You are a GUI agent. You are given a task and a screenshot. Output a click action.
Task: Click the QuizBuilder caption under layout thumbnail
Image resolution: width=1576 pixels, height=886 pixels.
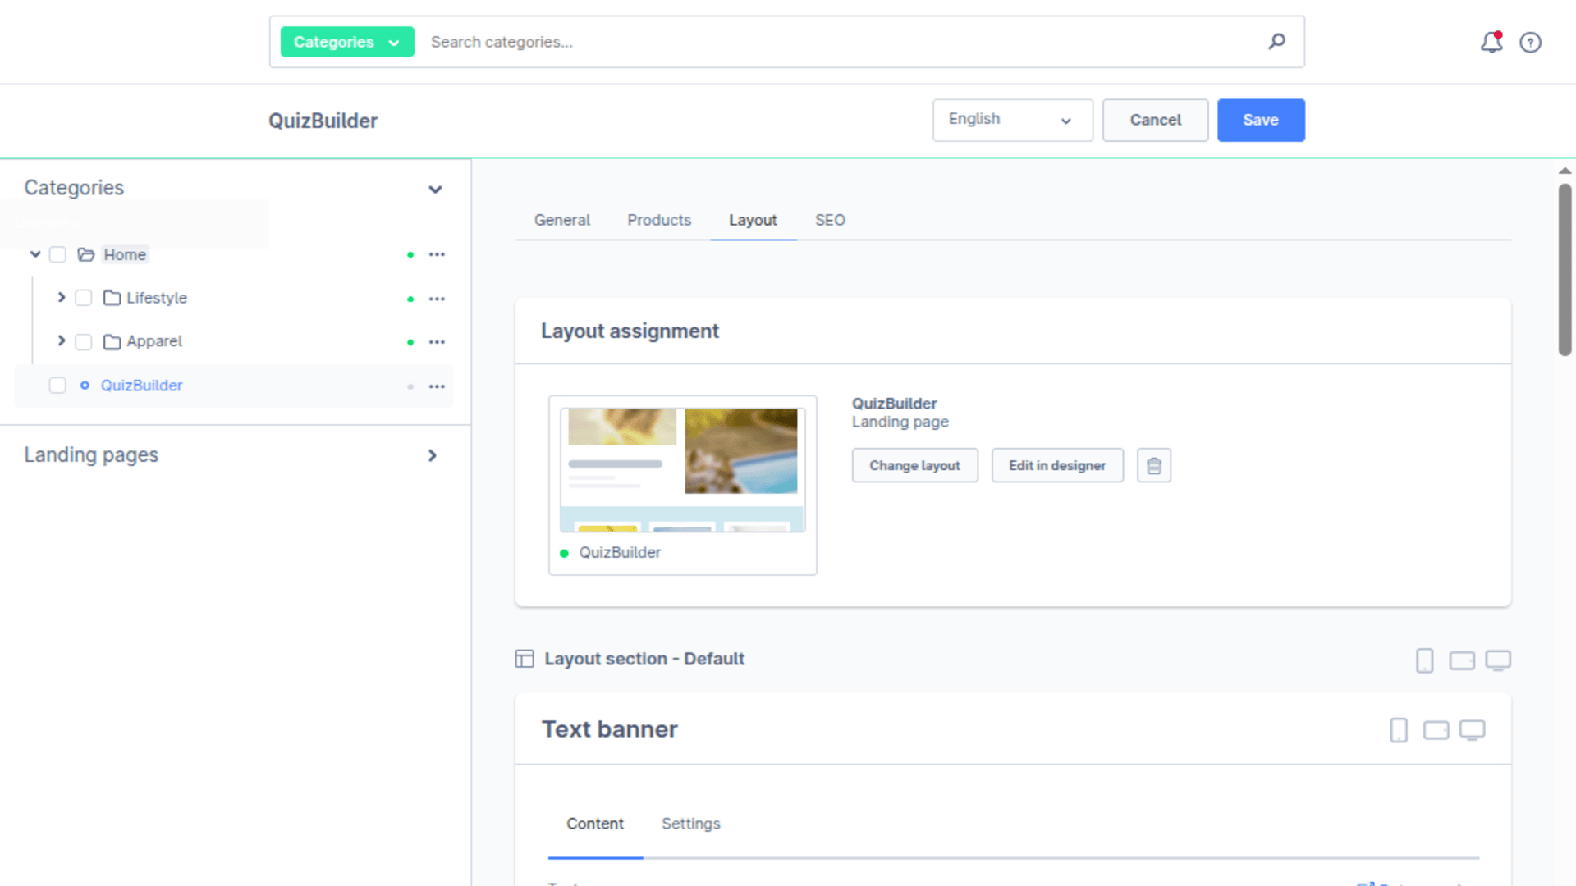click(x=620, y=552)
